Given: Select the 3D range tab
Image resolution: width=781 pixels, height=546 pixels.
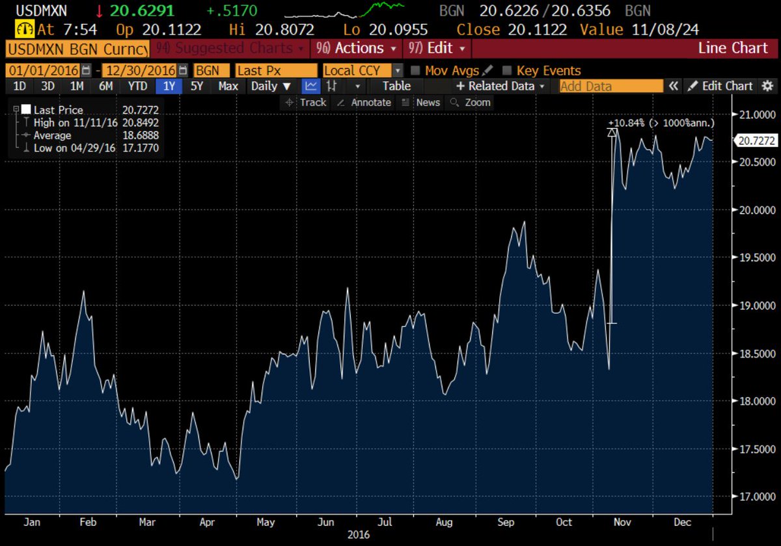Looking at the screenshot, I should point(48,86).
